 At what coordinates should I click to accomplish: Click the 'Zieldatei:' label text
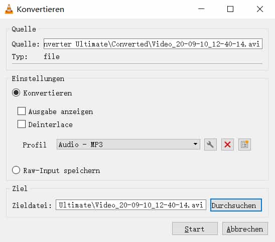click(x=32, y=205)
